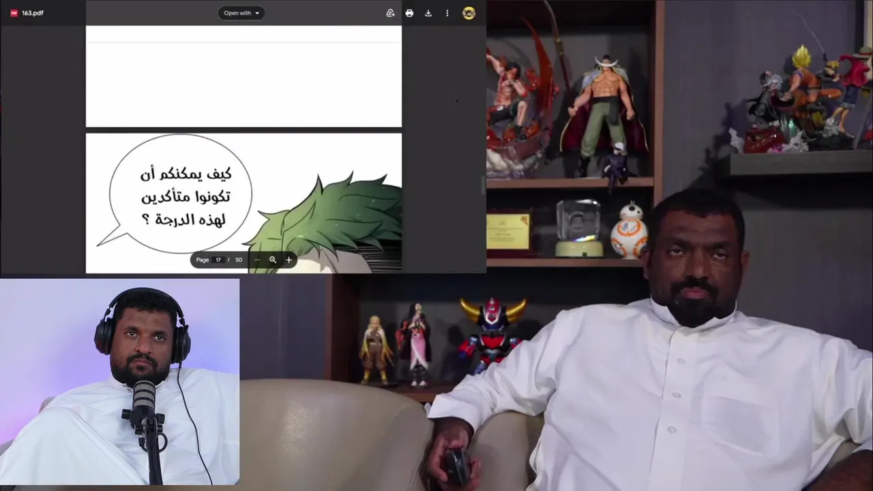The width and height of the screenshot is (873, 491).
Task: Open the three-dot More actions menu
Action: pyautogui.click(x=447, y=13)
